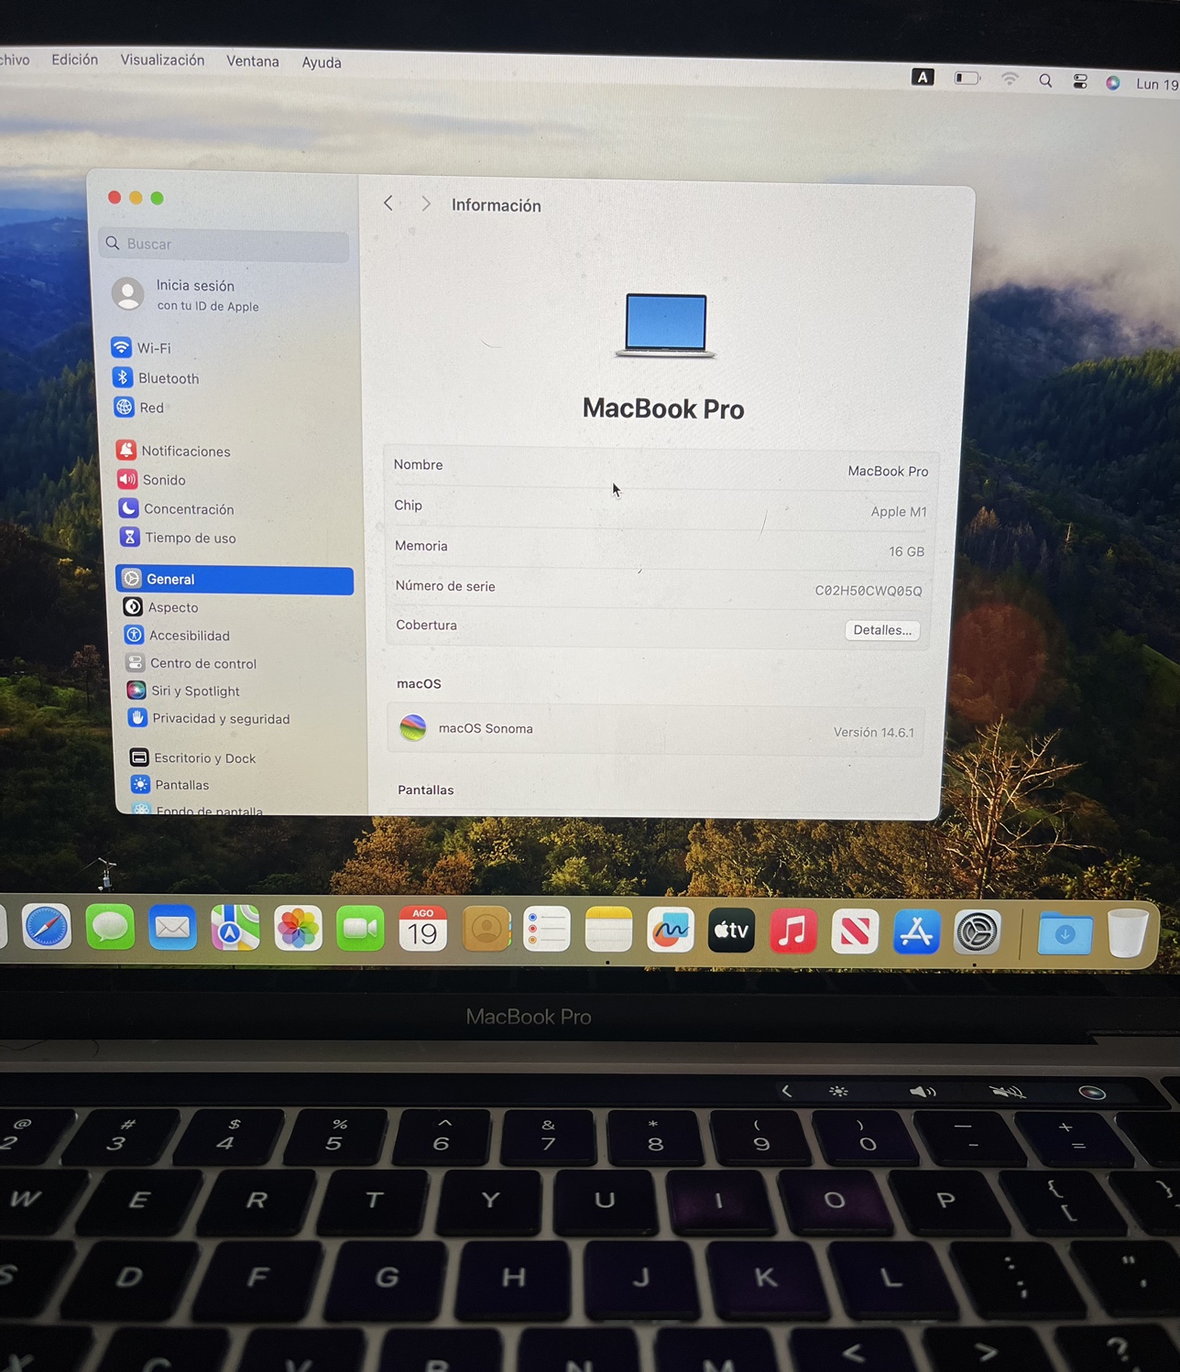The image size is (1180, 1372).
Task: Open Control Center in menu bar
Action: coord(1080,82)
